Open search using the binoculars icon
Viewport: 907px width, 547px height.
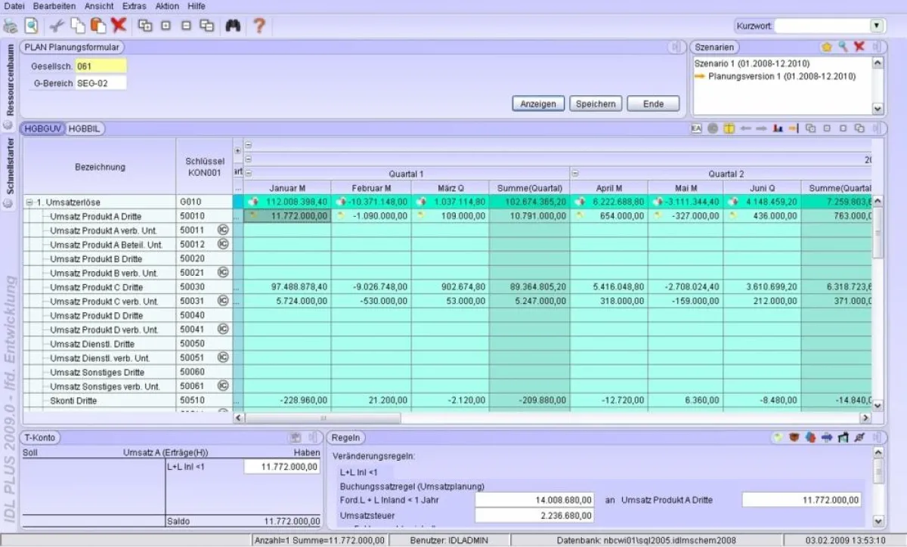(233, 25)
